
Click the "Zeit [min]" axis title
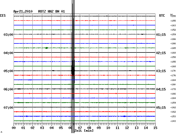pos(84,131)
